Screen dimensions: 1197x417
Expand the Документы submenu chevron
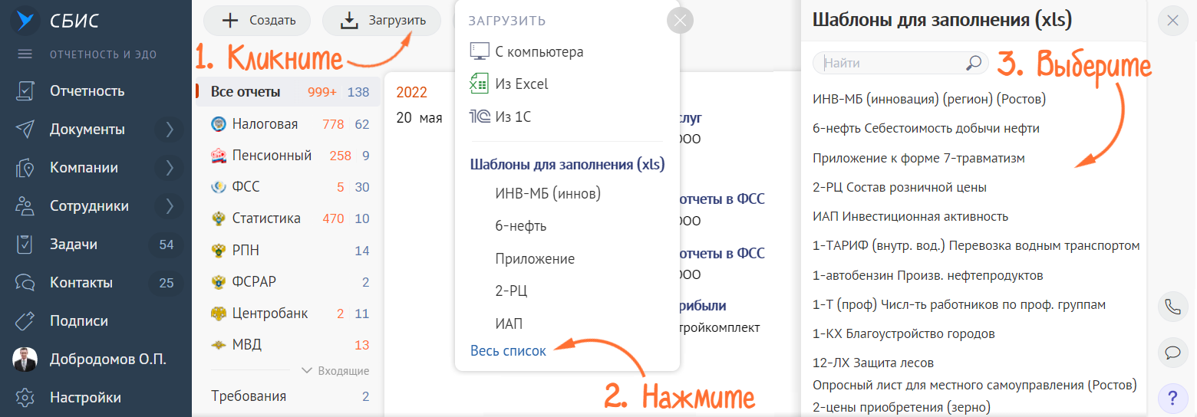pos(170,130)
